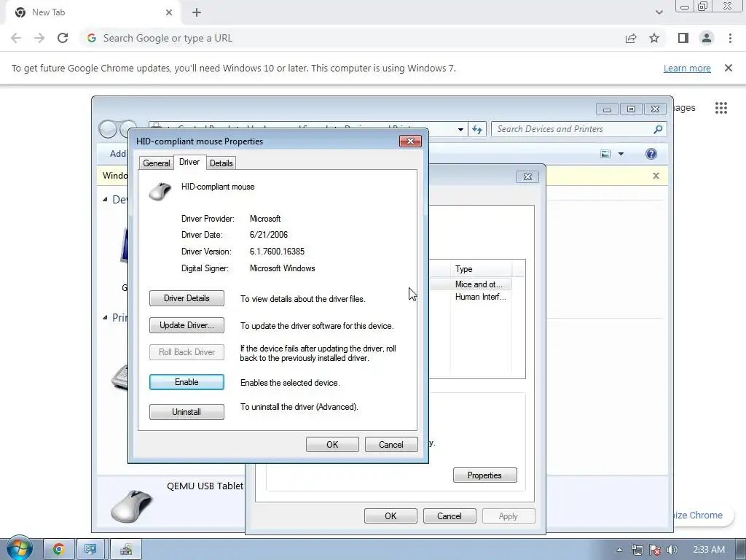Open the Devices and Printers taskbar item
746x560 pixels.
pyautogui.click(x=126, y=550)
